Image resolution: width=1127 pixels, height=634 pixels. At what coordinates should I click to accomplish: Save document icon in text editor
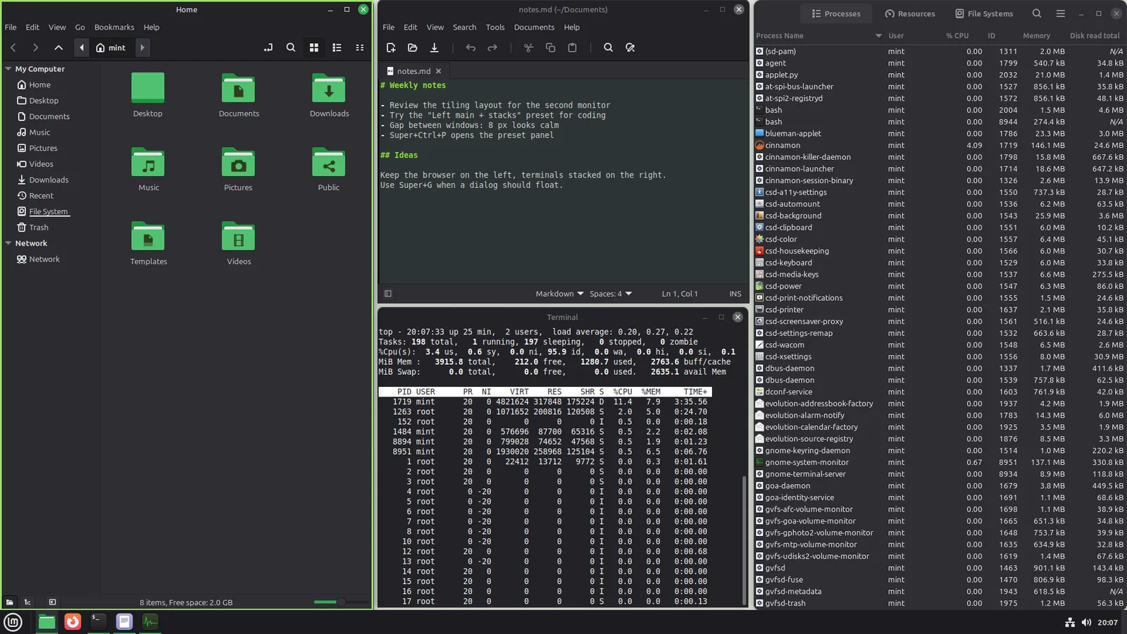(x=435, y=48)
